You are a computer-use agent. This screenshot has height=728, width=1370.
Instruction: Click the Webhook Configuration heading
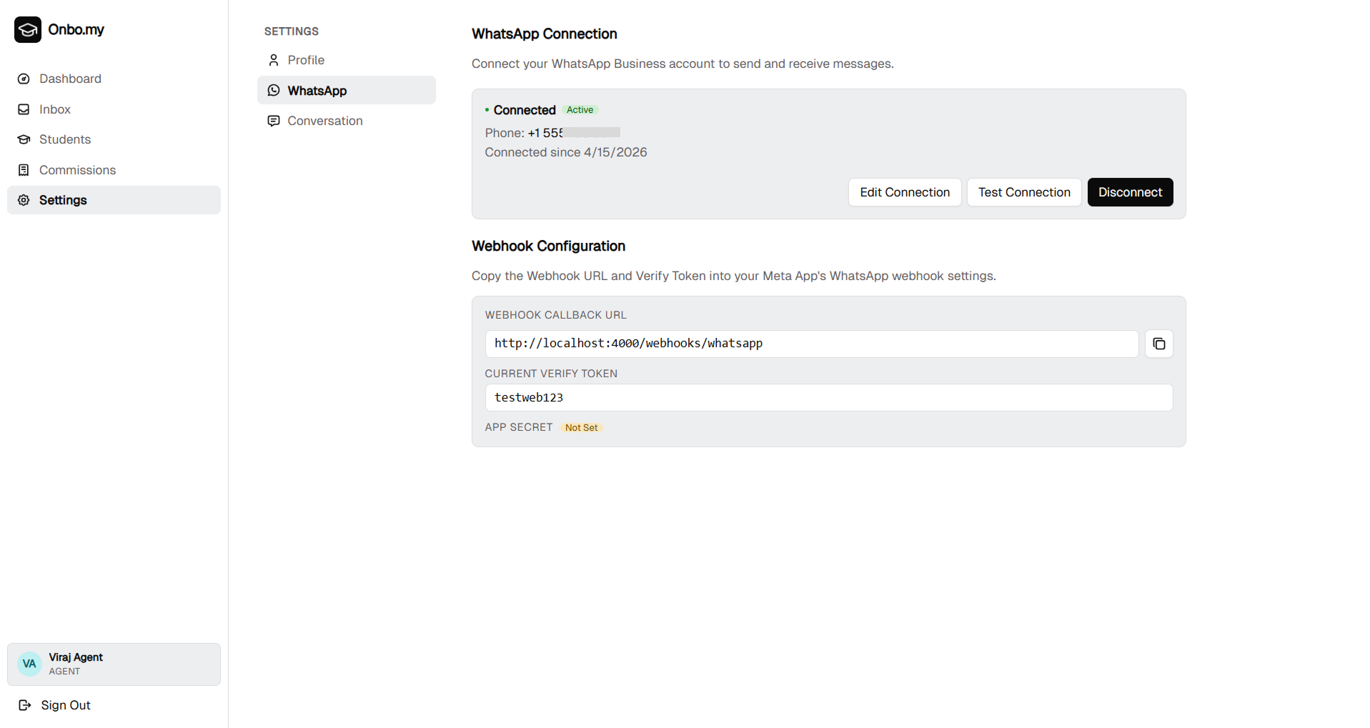(548, 246)
